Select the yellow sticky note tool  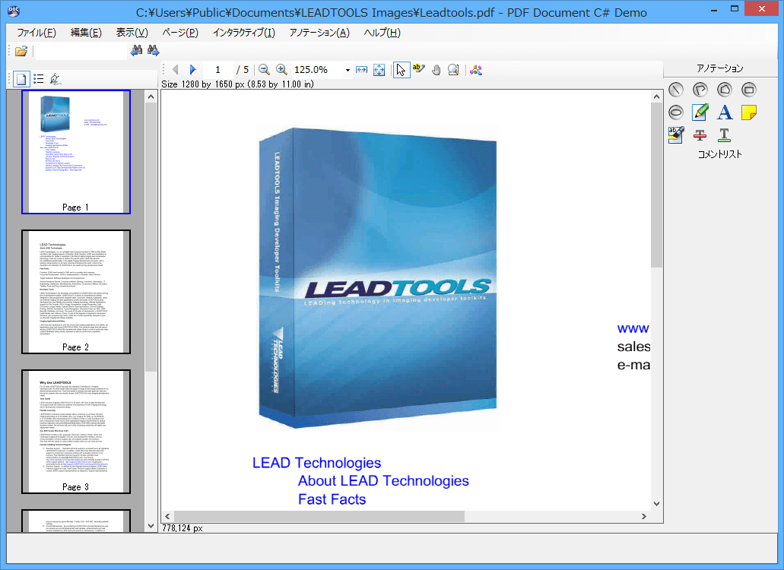coord(748,112)
